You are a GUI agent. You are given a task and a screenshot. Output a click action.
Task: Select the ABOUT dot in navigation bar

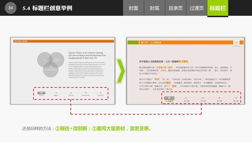coord(56,93)
